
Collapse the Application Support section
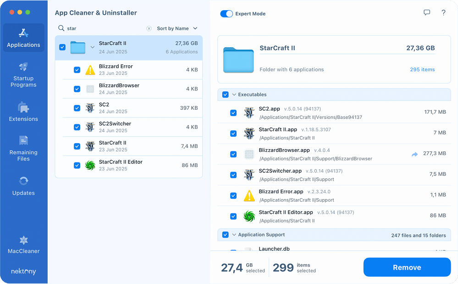click(x=234, y=234)
